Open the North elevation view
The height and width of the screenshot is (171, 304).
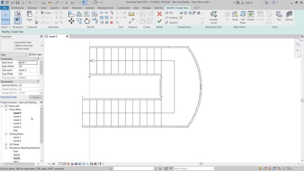[17, 155]
